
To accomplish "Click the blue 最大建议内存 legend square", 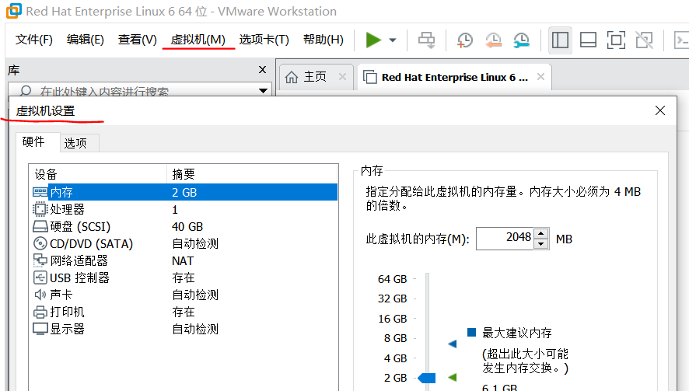I will pos(471,332).
